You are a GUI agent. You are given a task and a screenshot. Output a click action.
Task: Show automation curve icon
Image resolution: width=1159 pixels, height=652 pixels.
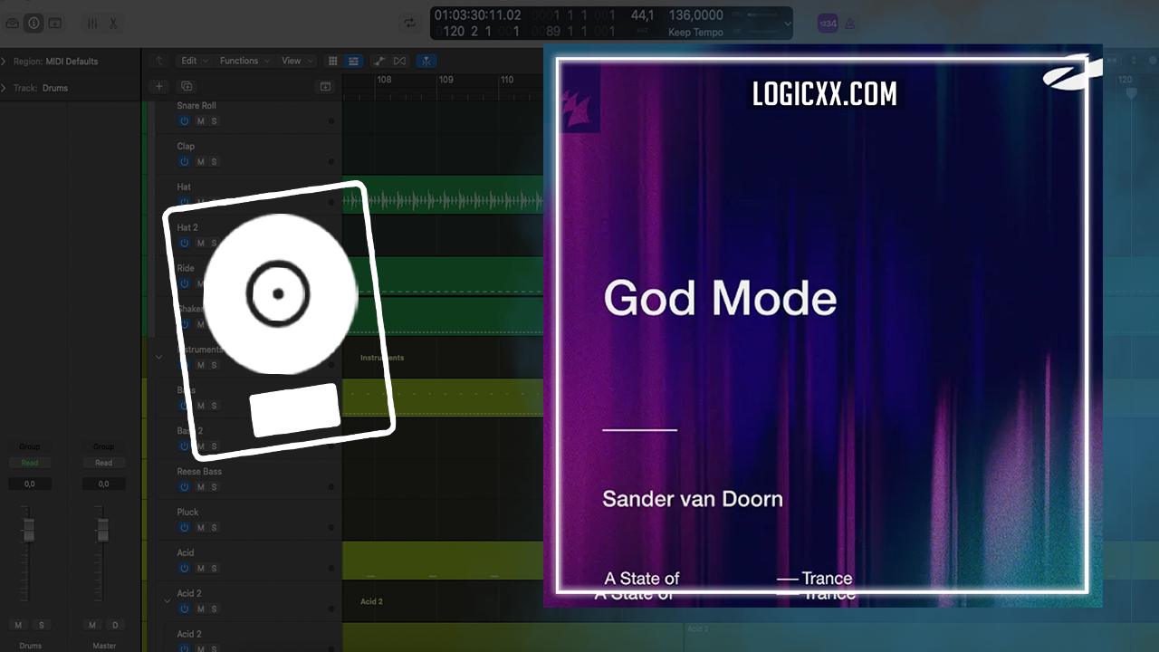(x=379, y=61)
